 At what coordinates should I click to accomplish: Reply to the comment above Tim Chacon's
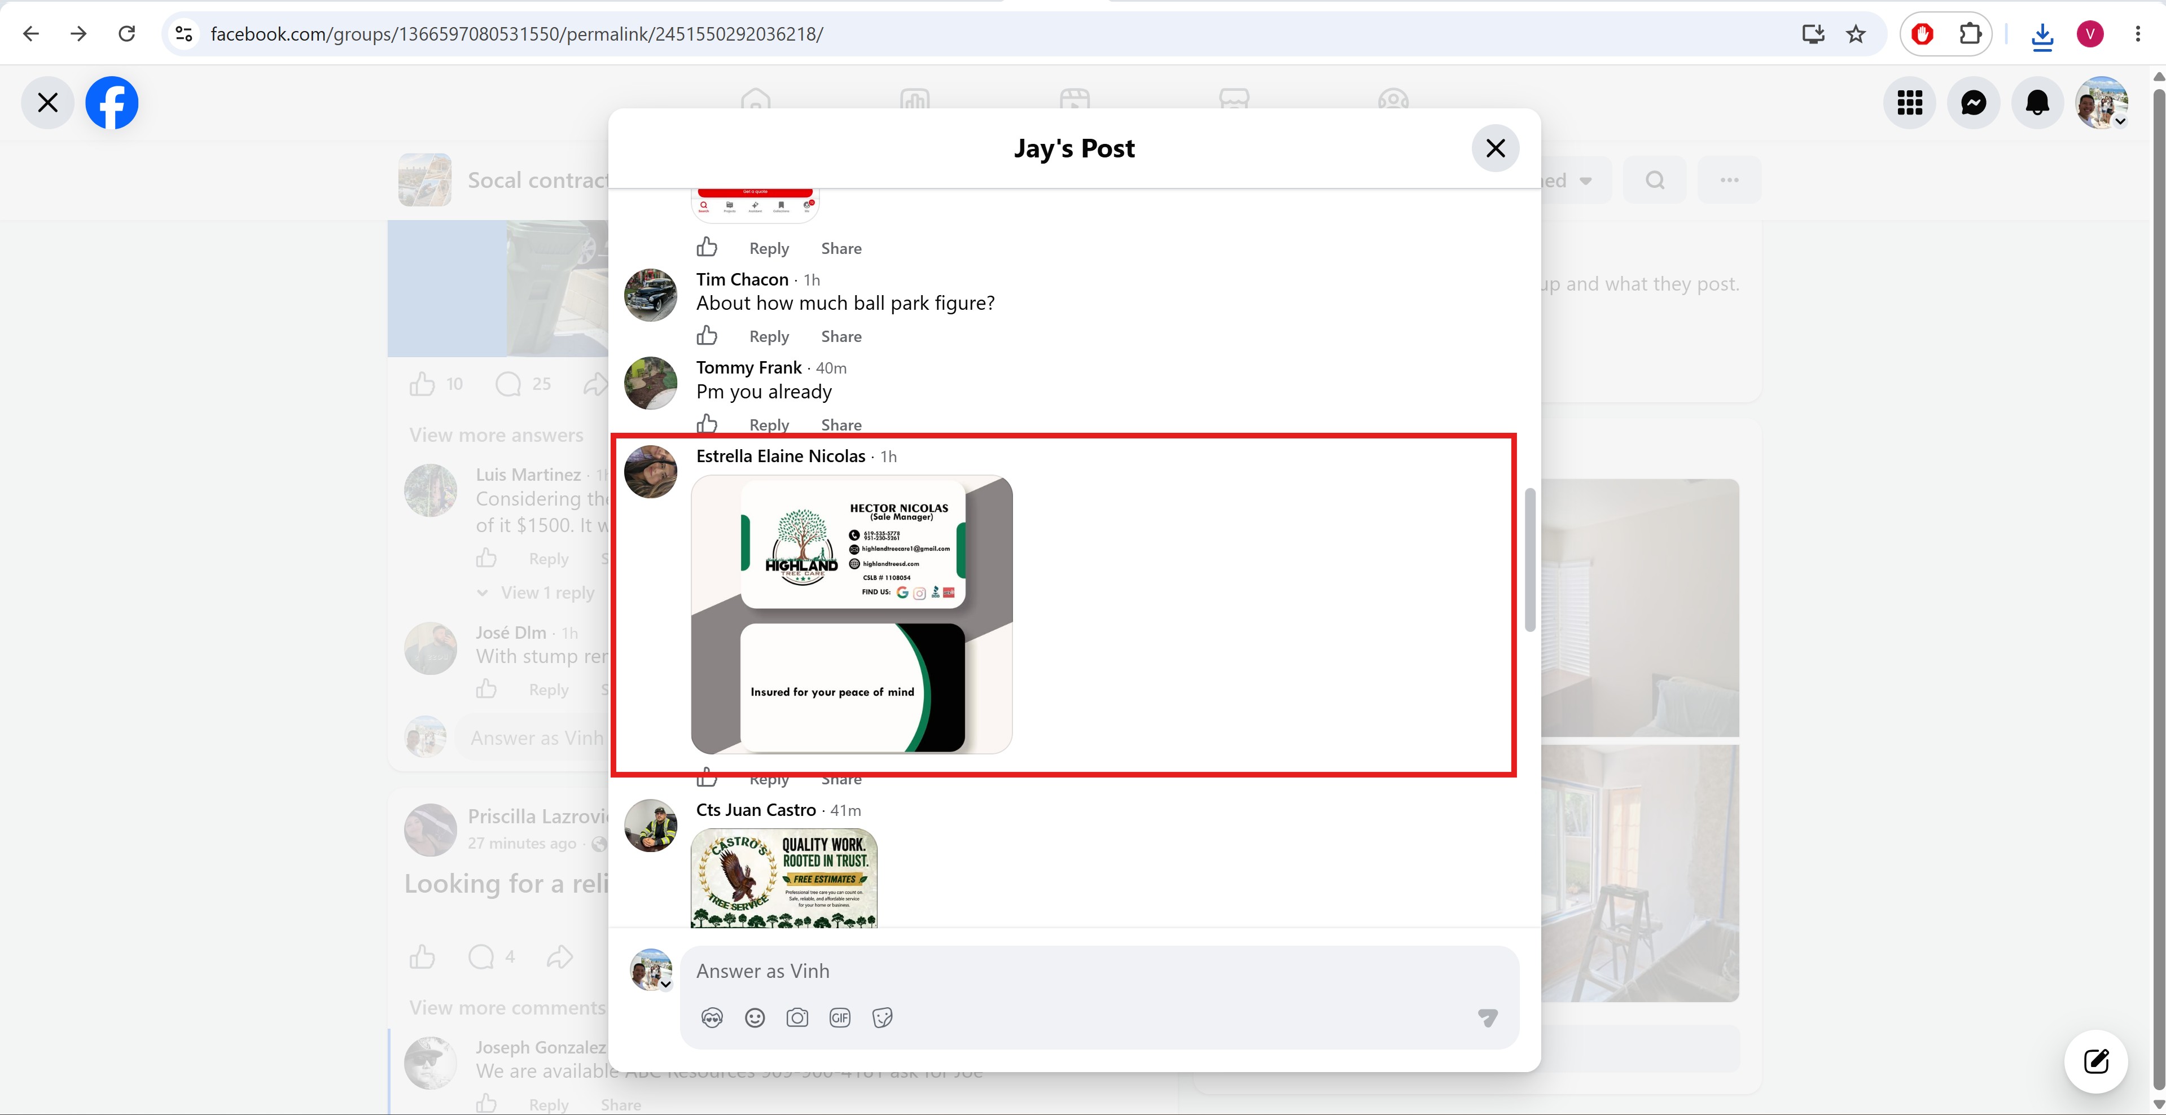pos(769,248)
